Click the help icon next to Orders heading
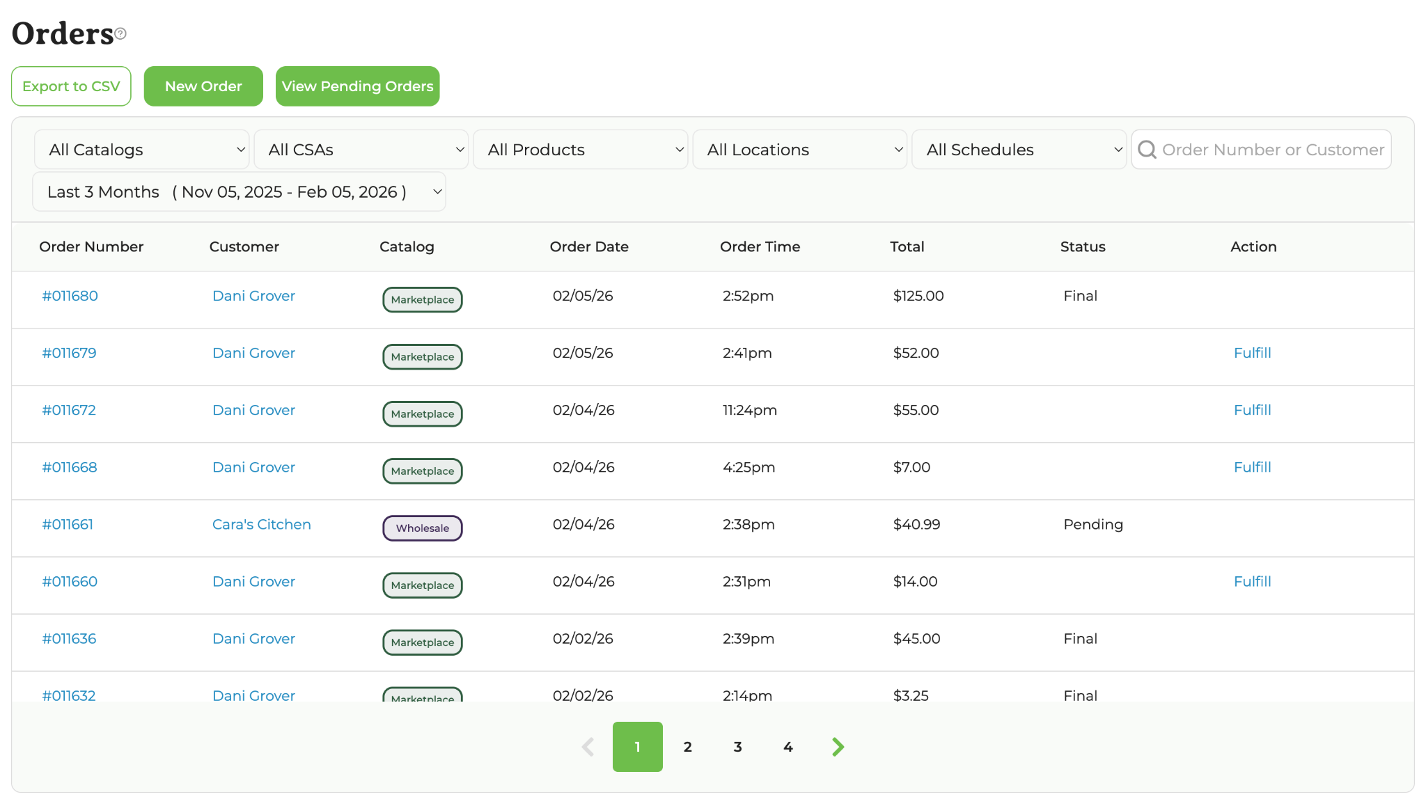Image resolution: width=1426 pixels, height=806 pixels. (120, 33)
